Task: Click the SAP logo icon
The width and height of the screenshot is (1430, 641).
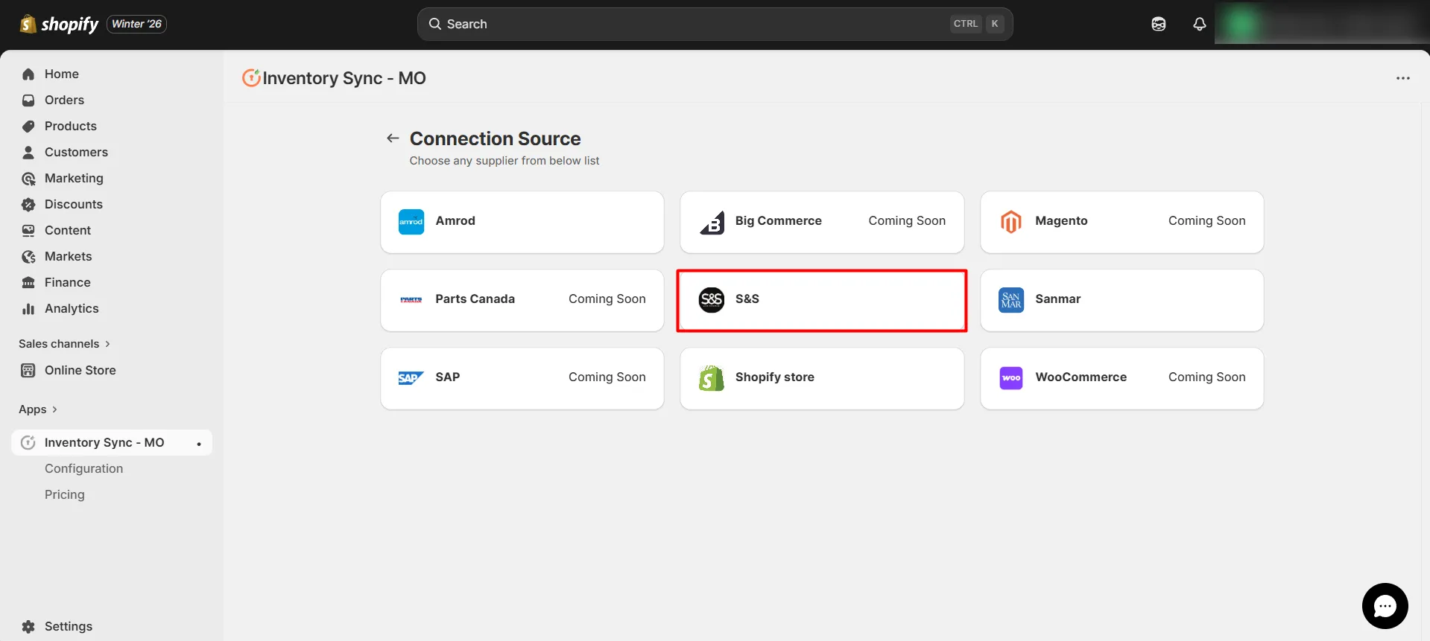Action: [x=411, y=377]
